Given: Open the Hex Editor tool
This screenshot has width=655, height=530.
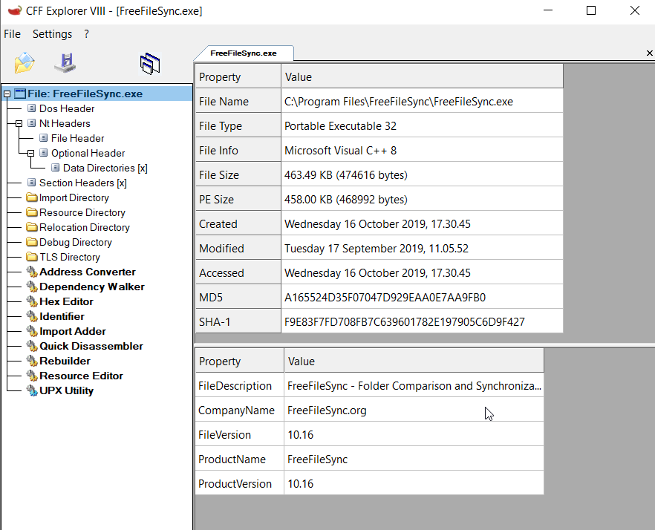Looking at the screenshot, I should [x=66, y=301].
